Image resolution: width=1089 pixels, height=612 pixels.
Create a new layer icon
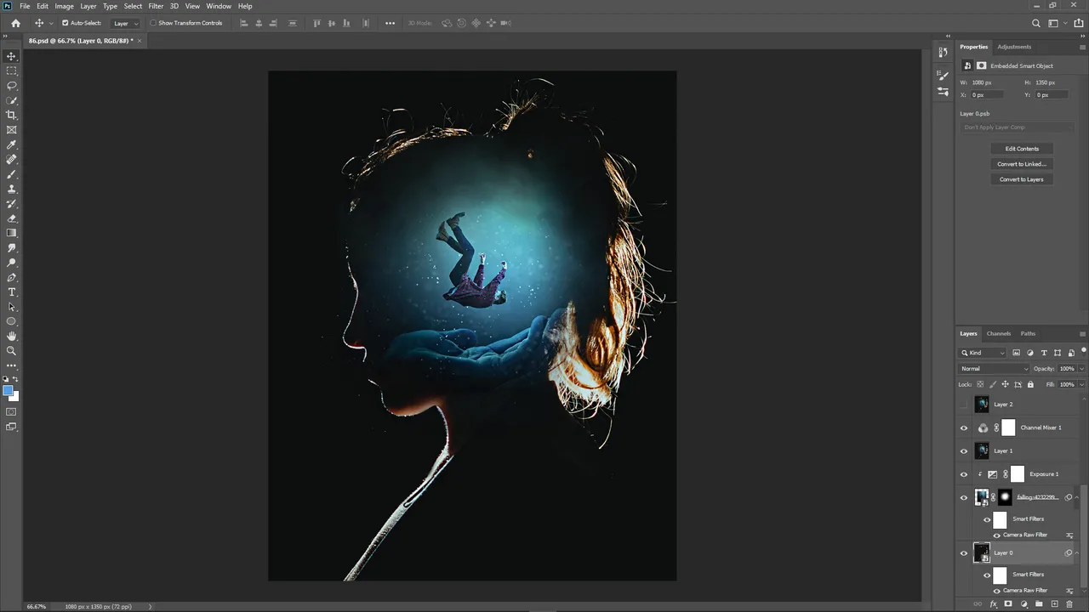point(1054,604)
